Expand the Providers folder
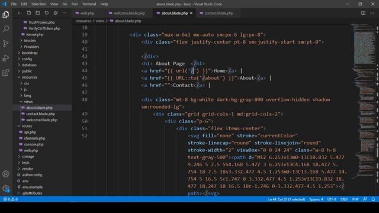 coord(31,47)
